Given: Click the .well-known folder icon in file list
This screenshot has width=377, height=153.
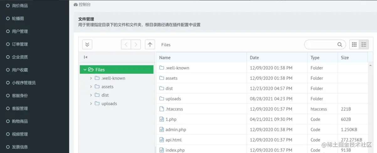Looking at the screenshot, I should [x=162, y=68].
